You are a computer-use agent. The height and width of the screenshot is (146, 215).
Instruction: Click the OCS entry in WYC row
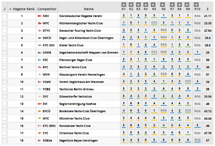(x=154, y=23)
